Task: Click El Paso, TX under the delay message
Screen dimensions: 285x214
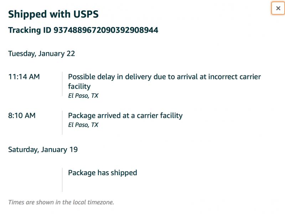Action: click(83, 96)
